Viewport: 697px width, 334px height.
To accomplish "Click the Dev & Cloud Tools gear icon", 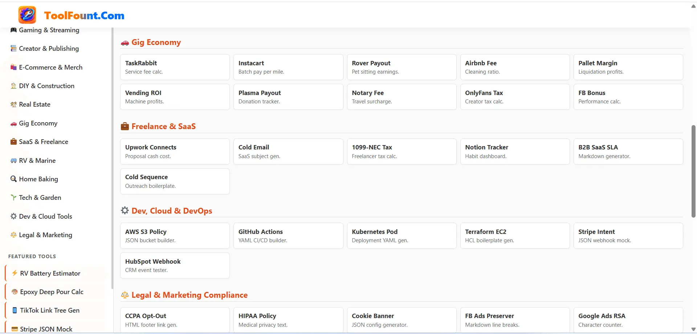I will click(x=13, y=216).
